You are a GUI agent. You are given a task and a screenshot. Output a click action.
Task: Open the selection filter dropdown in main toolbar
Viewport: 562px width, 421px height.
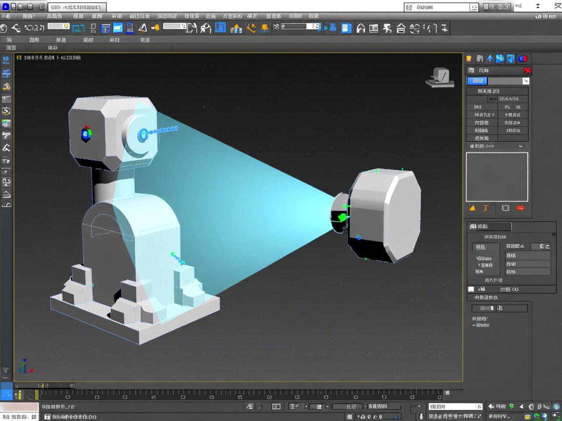point(59,26)
